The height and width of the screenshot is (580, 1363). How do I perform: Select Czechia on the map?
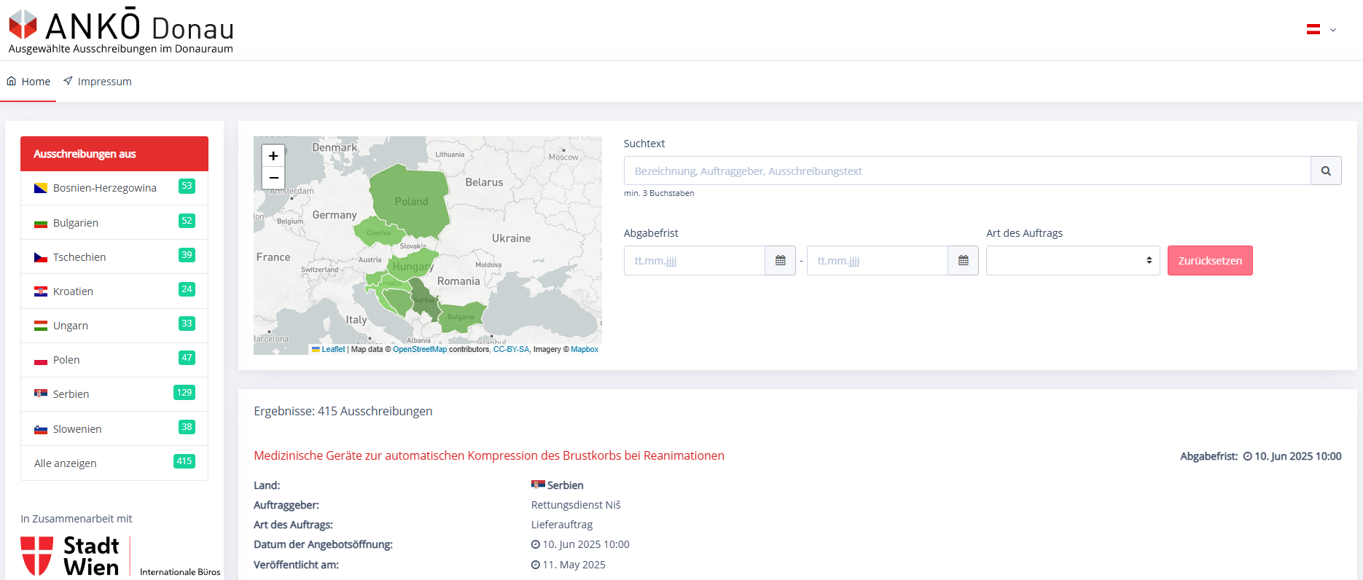pyautogui.click(x=378, y=232)
